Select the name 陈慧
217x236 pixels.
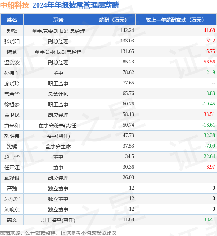12,52
